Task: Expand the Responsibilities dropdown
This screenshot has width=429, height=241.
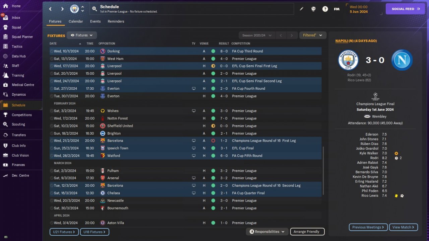Action: (267, 232)
